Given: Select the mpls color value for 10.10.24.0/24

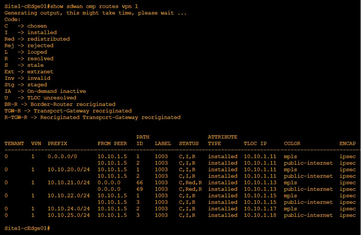Looking at the screenshot, I should point(290,209).
